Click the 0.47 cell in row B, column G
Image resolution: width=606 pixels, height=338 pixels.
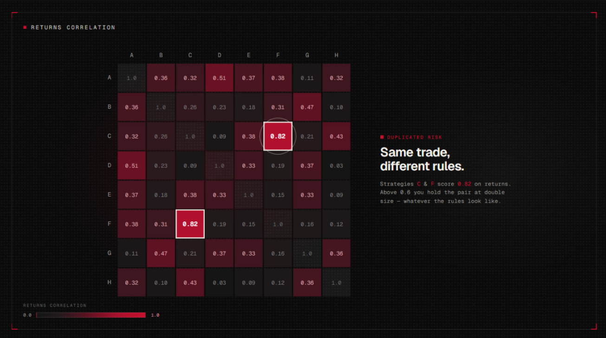click(x=307, y=107)
